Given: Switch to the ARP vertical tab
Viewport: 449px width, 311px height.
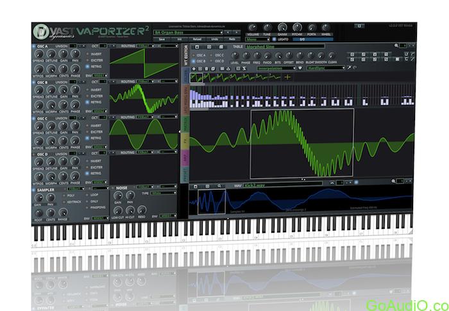Looking at the screenshot, I should coord(185,158).
